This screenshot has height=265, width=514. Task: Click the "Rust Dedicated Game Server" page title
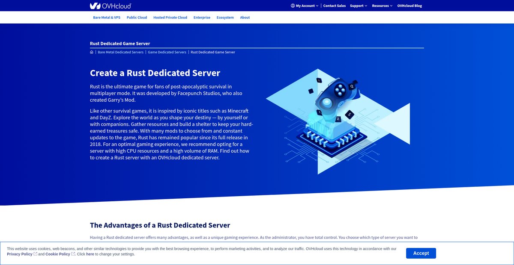click(120, 43)
